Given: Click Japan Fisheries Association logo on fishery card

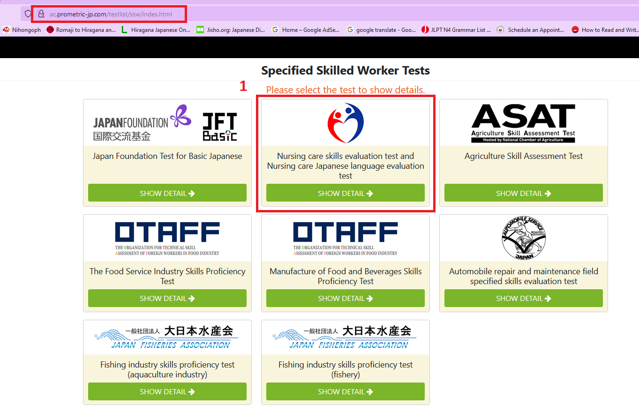Looking at the screenshot, I should pos(346,337).
